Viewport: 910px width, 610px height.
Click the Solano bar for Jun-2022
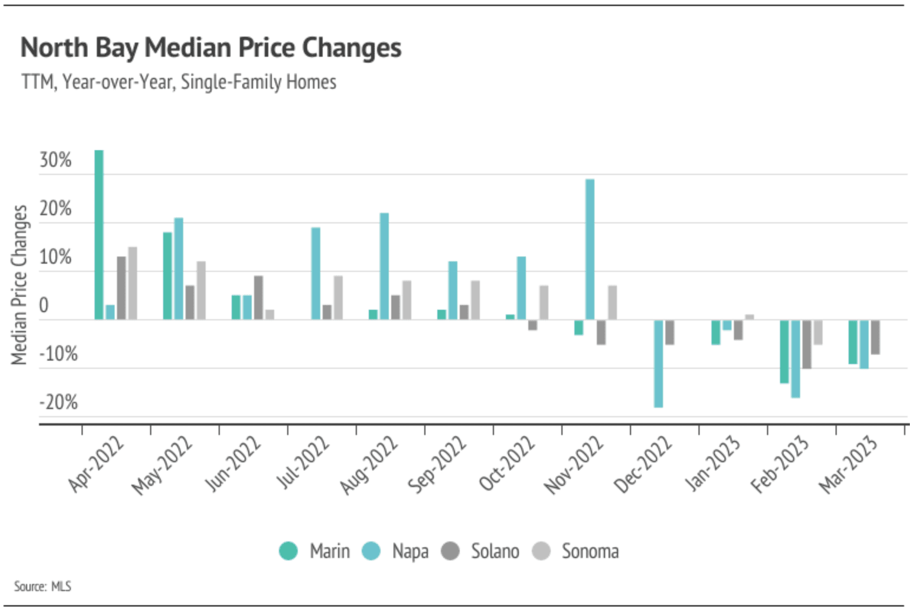[259, 297]
